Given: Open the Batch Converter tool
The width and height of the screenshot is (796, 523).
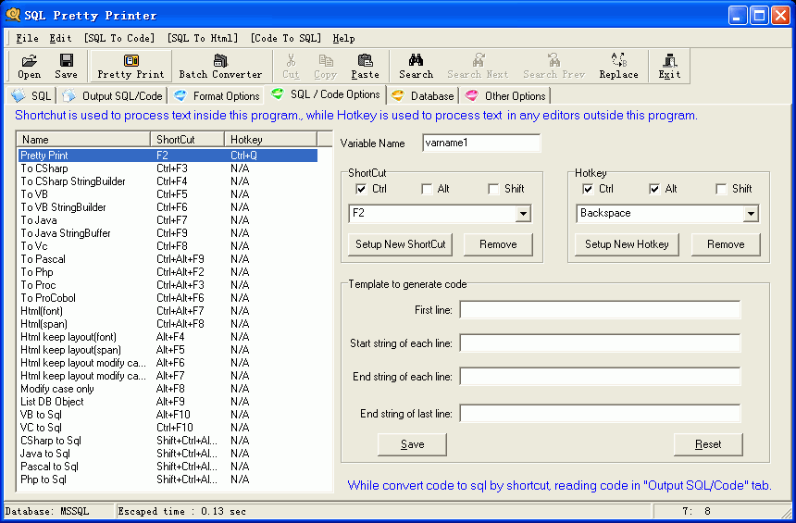Looking at the screenshot, I should (220, 66).
